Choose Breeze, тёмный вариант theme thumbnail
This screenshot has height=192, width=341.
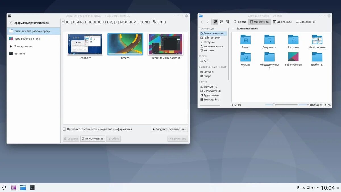pyautogui.click(x=165, y=44)
